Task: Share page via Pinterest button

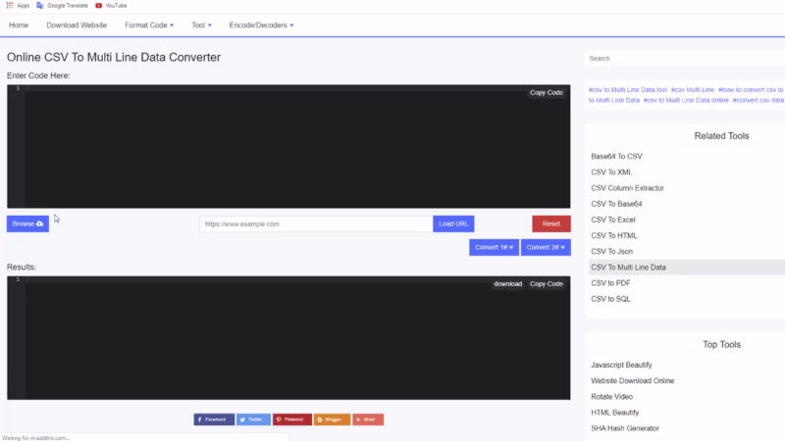Action: click(291, 418)
